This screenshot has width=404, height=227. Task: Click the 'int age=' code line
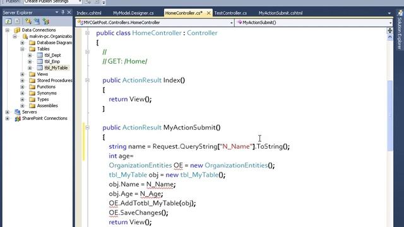point(121,156)
